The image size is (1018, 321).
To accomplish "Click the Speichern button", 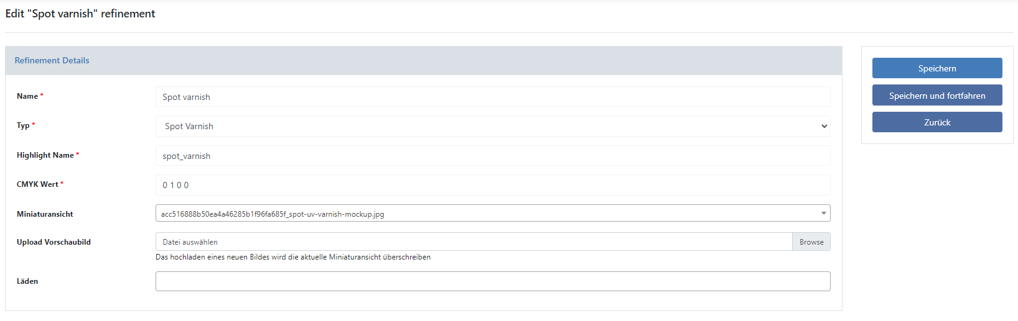I will [937, 68].
